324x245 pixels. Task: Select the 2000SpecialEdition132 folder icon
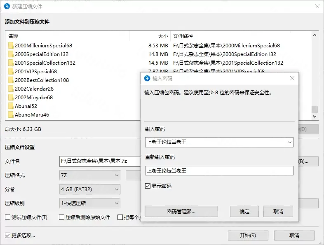click(x=11, y=54)
